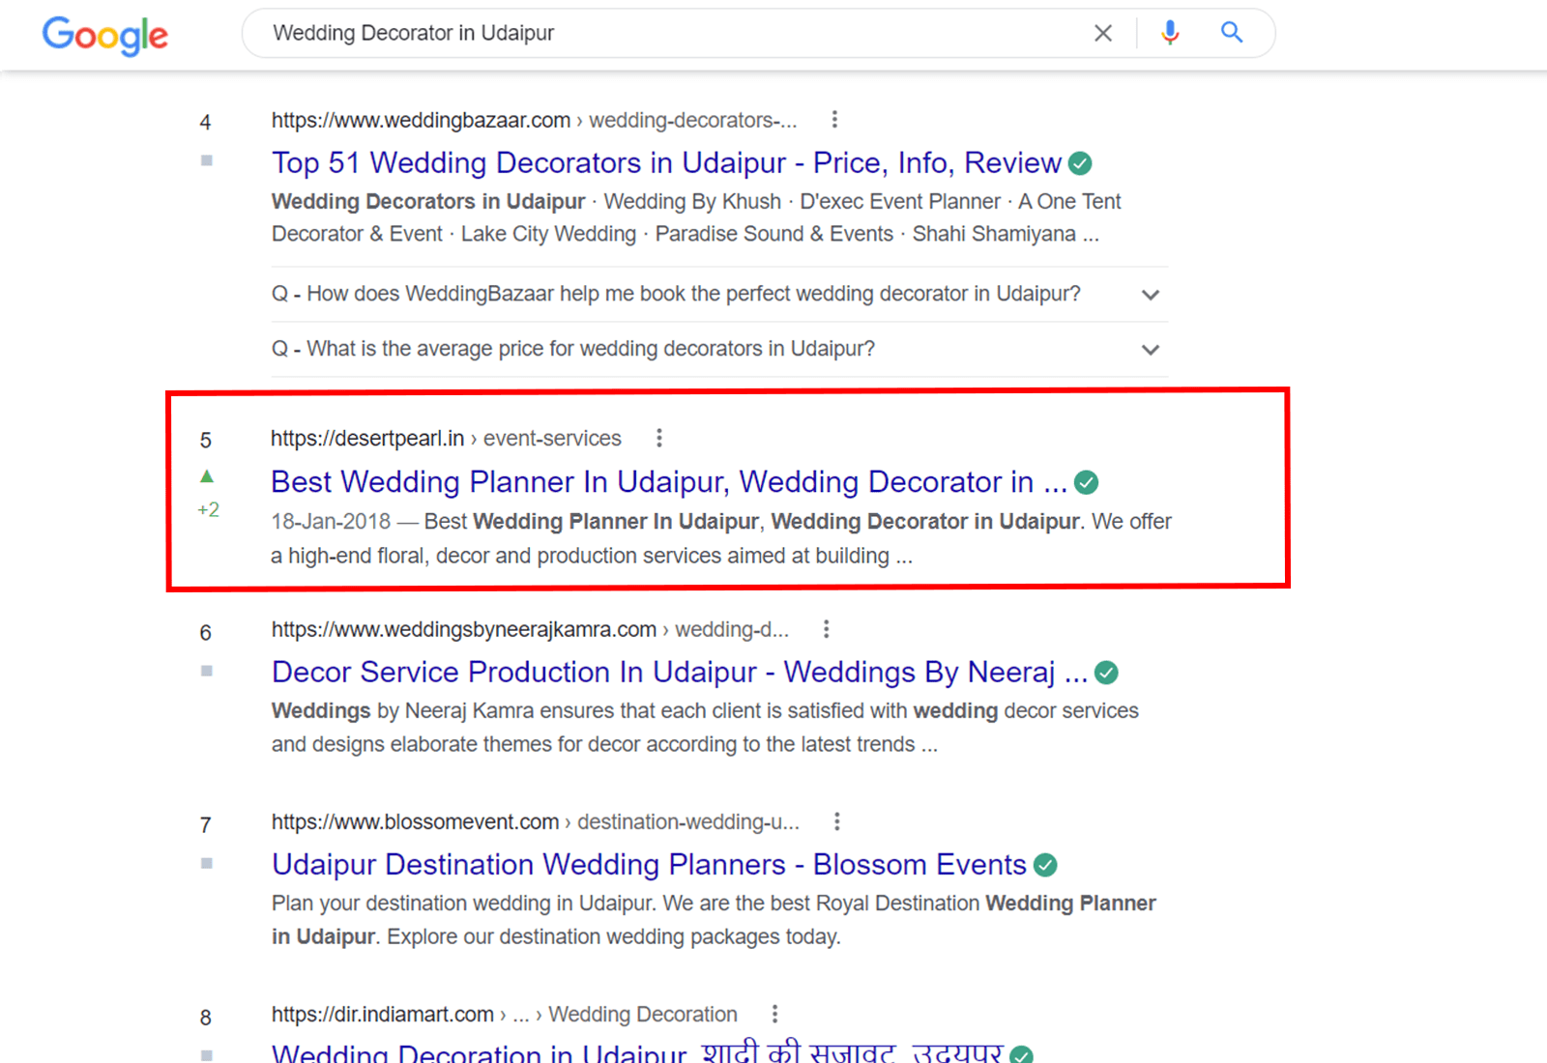Click the magnifying glass search button
The width and height of the screenshot is (1547, 1063).
point(1231,33)
